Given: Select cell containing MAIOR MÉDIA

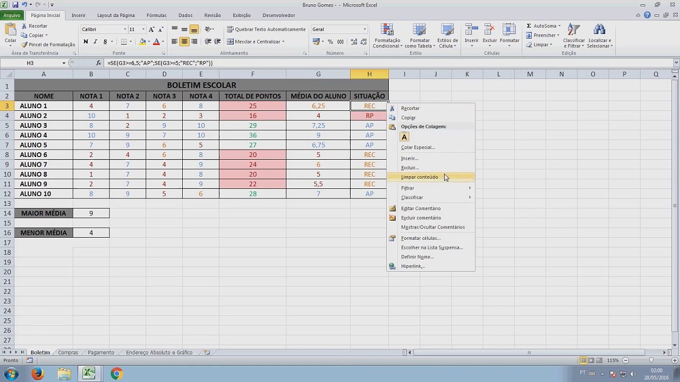Looking at the screenshot, I should point(44,213).
